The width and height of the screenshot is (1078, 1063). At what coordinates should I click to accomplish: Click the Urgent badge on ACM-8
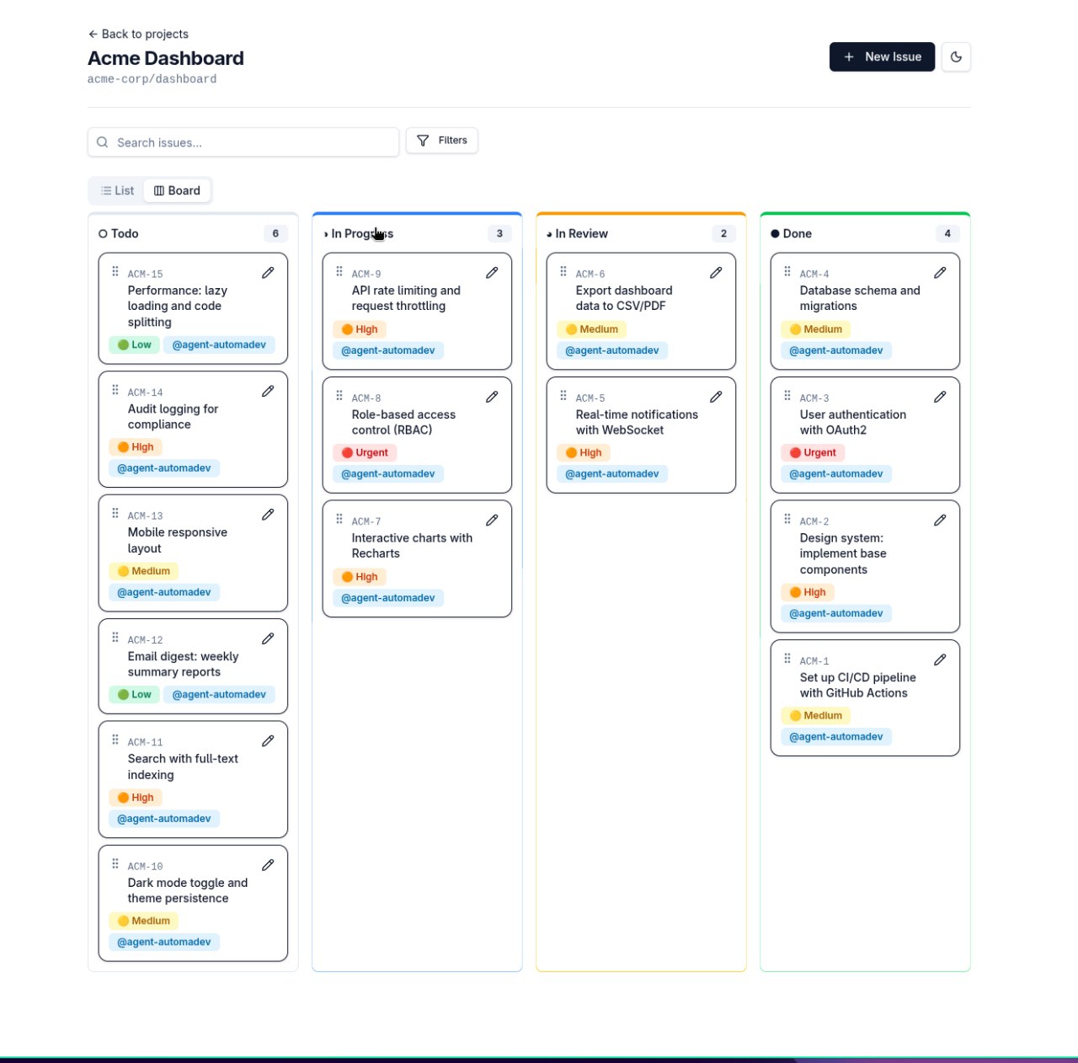[366, 452]
